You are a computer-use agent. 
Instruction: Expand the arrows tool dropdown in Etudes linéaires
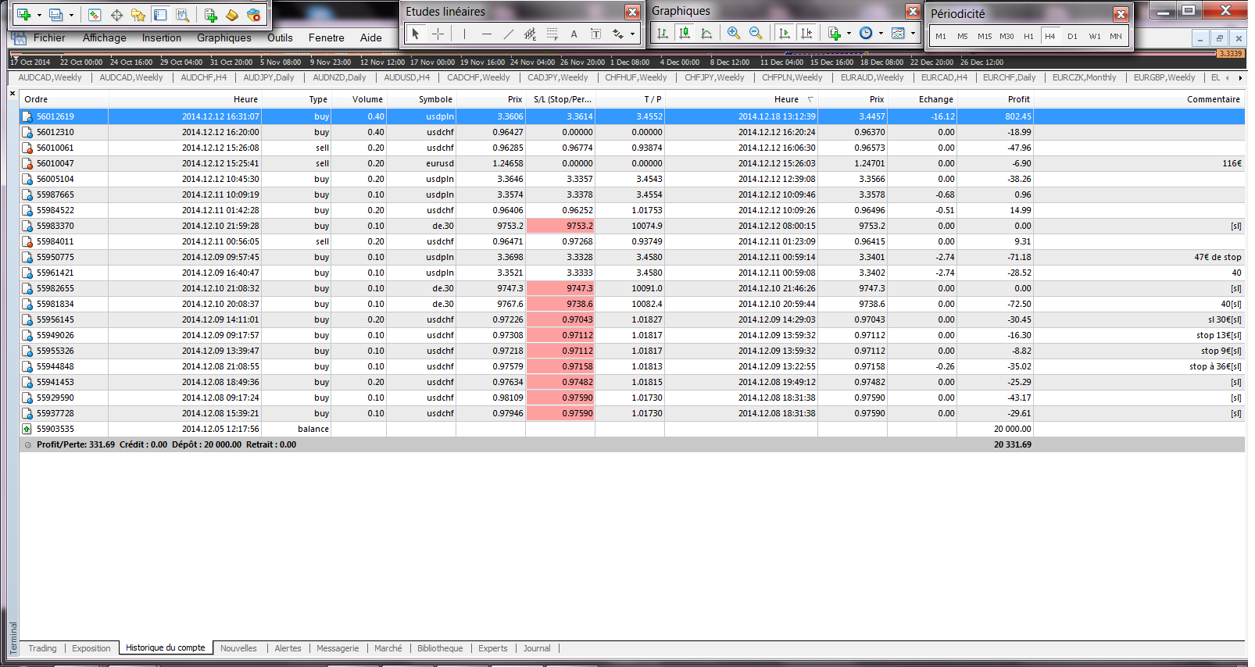click(632, 34)
